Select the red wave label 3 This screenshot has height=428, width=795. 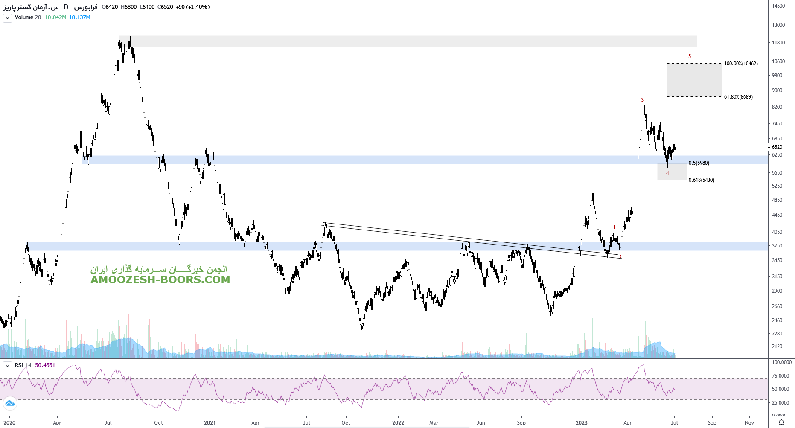[x=642, y=100]
